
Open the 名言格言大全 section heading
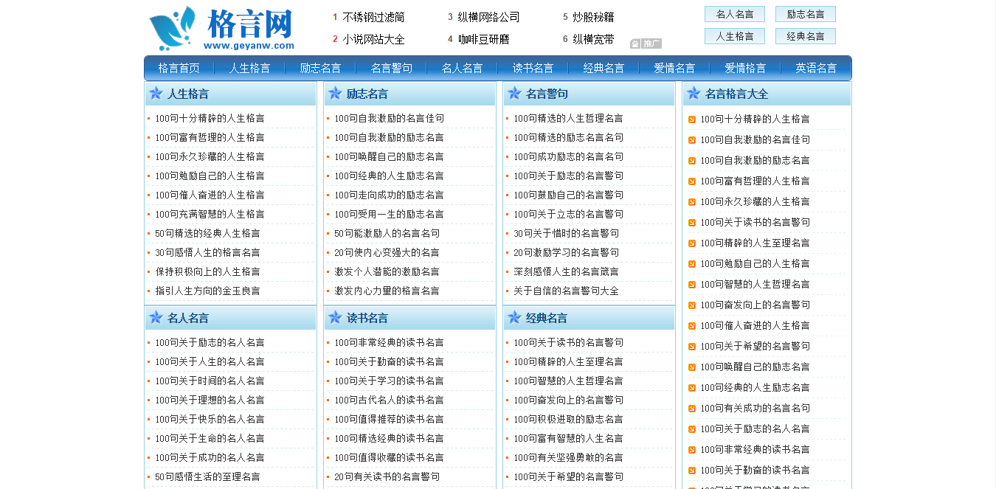click(736, 94)
